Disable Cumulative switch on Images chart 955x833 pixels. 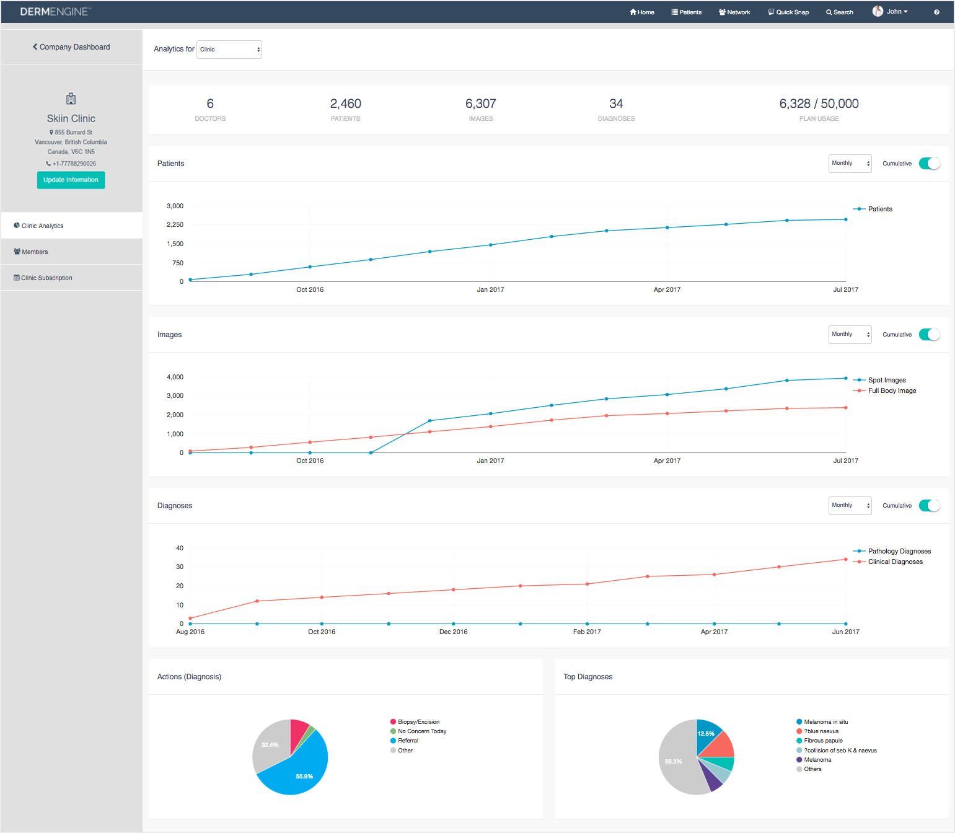[x=929, y=335]
